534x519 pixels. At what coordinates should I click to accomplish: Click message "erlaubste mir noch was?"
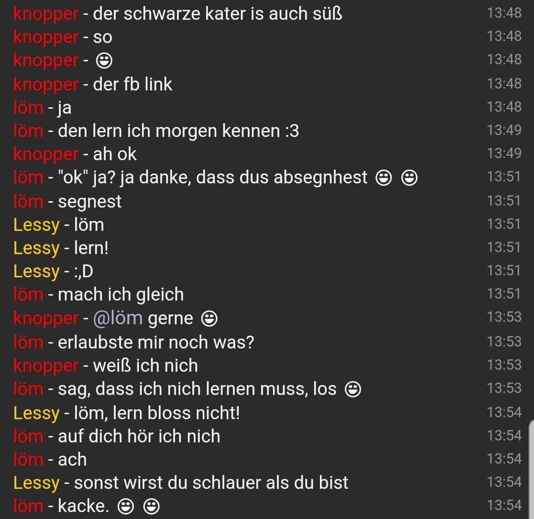pyautogui.click(x=156, y=343)
